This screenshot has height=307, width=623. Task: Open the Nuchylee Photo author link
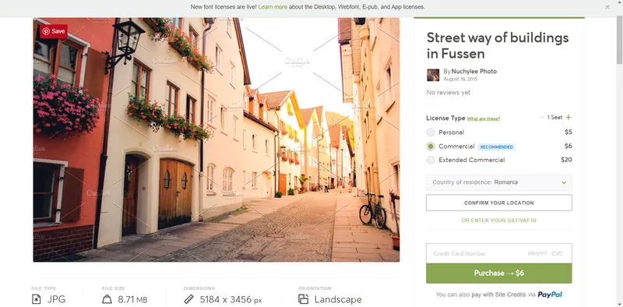[474, 72]
